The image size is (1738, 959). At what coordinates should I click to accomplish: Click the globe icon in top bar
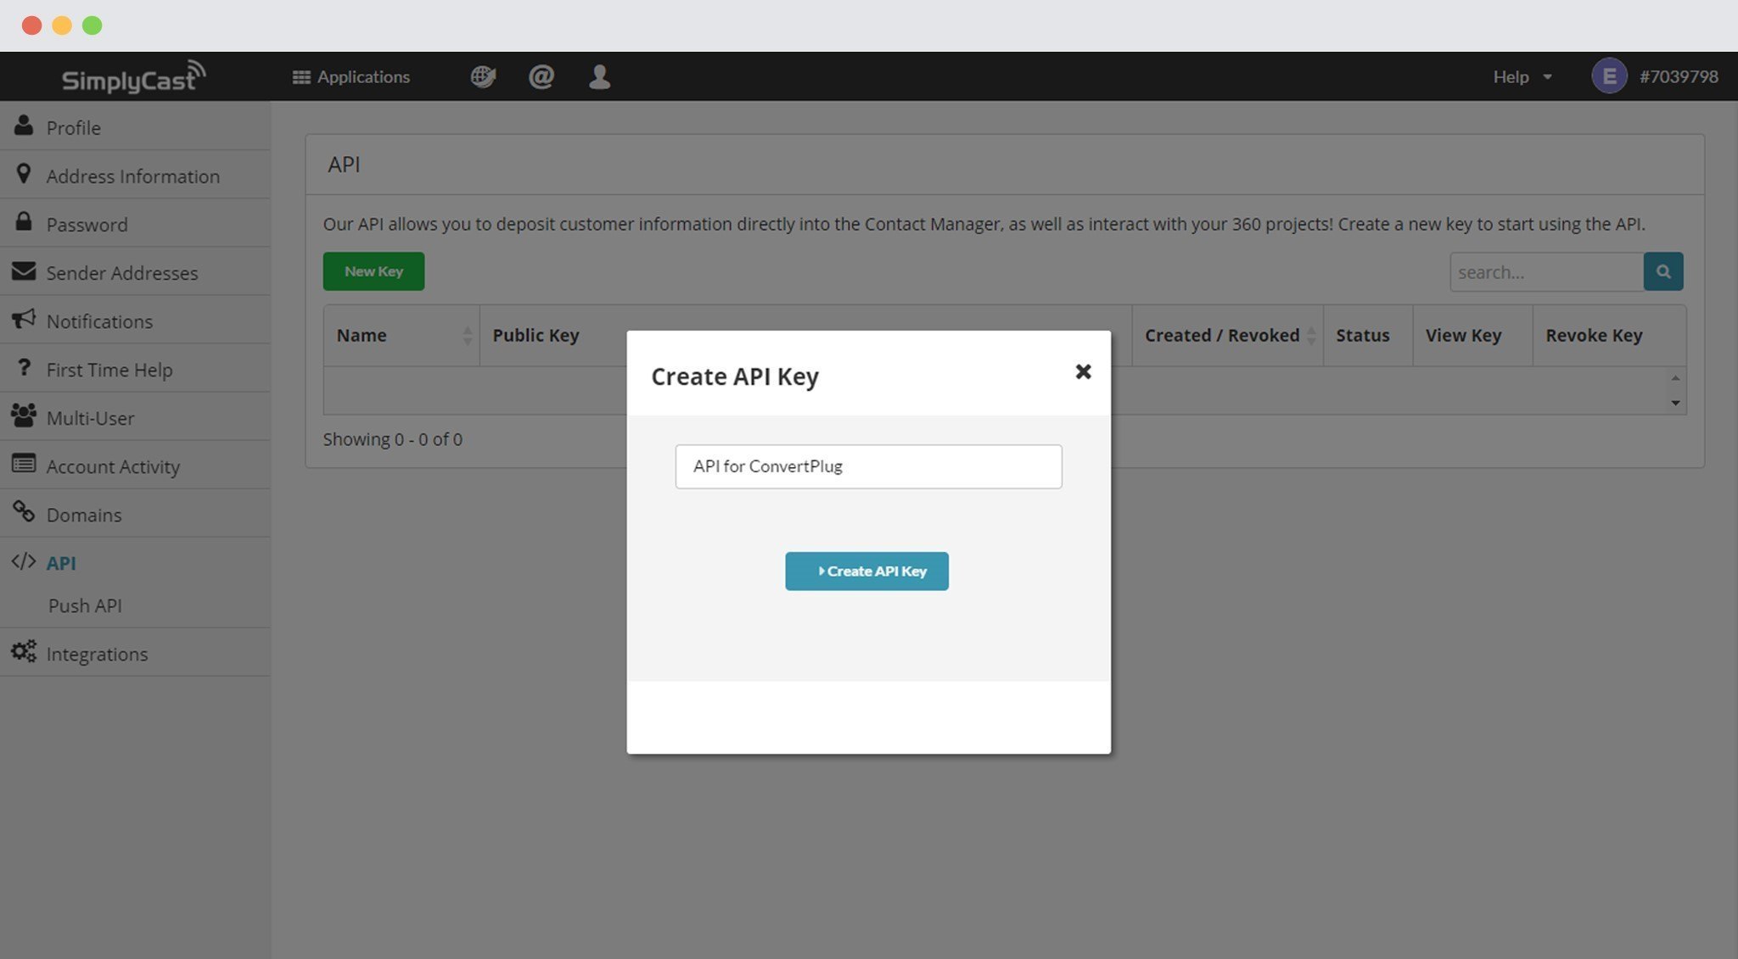pos(483,77)
